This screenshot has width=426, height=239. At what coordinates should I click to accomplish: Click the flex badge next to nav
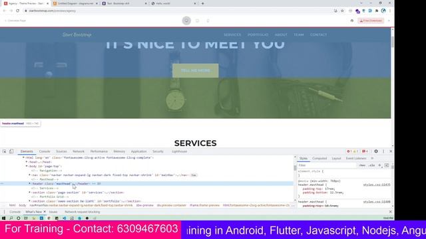click(194, 175)
